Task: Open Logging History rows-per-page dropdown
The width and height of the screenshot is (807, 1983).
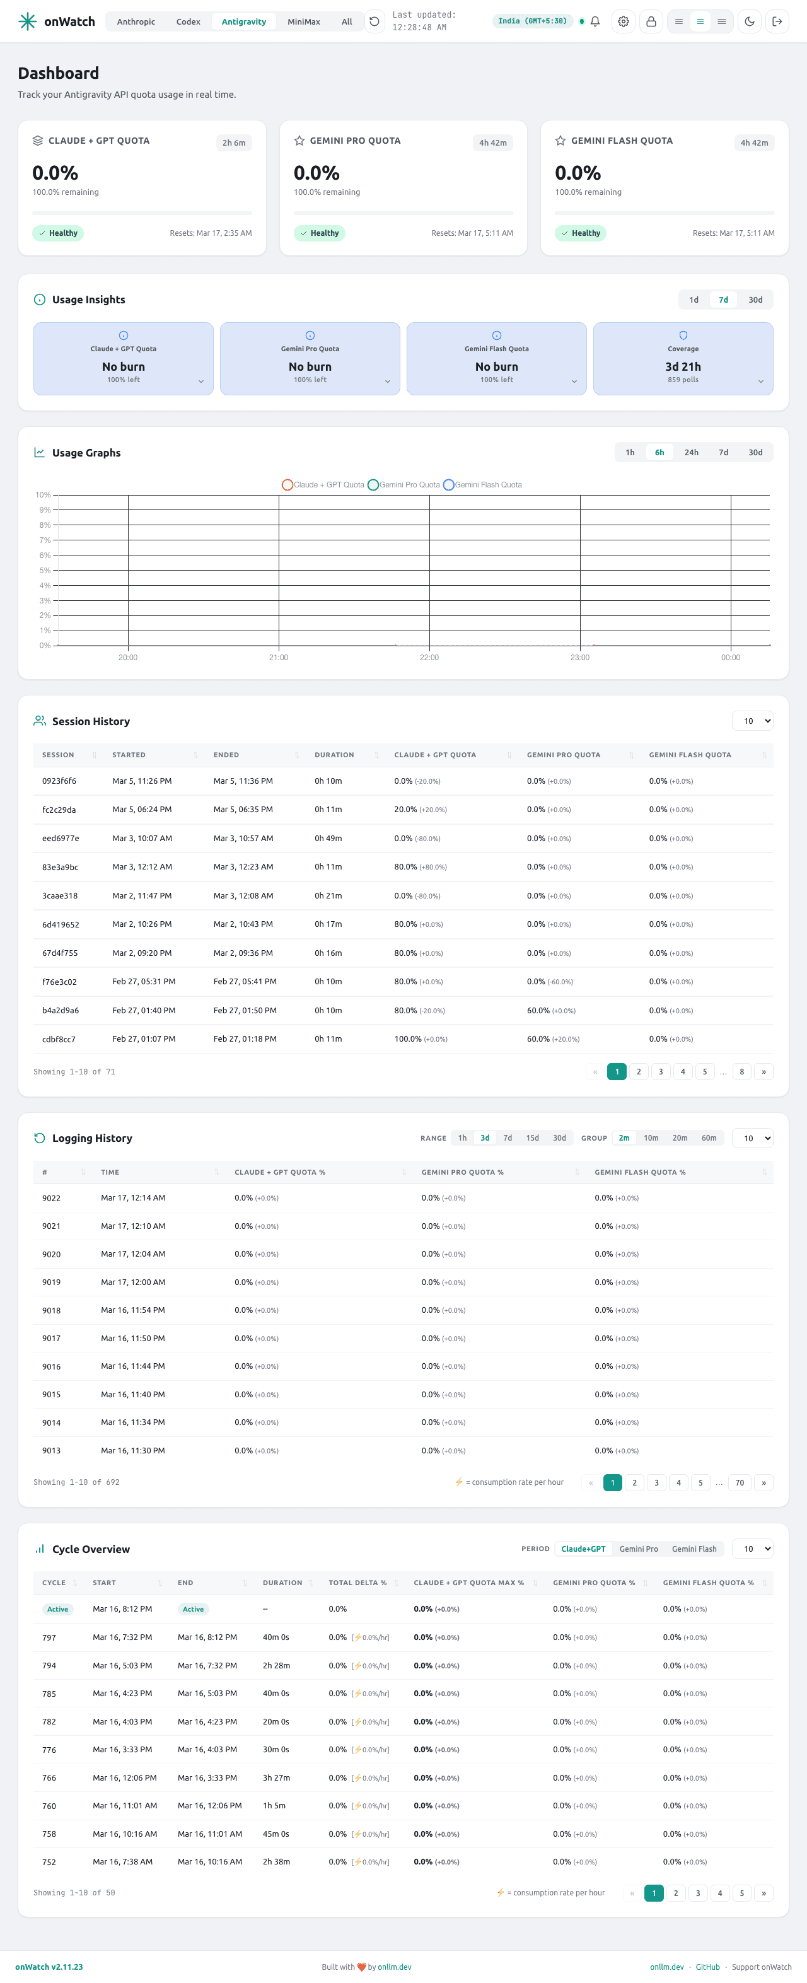Action: coord(752,1137)
